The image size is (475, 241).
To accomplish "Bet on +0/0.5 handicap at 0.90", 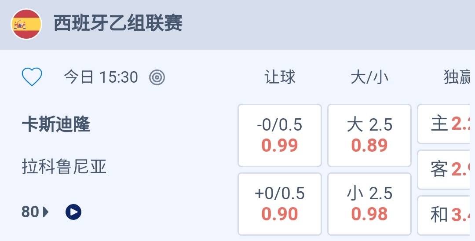I will point(280,204).
